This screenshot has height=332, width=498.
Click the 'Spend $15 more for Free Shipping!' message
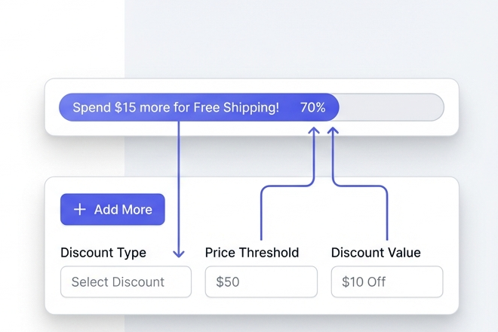pyautogui.click(x=176, y=108)
